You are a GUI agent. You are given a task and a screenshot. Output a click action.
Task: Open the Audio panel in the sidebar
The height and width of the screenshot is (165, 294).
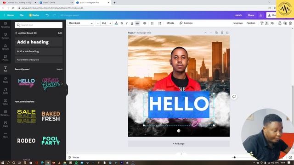pyautogui.click(x=6, y=91)
